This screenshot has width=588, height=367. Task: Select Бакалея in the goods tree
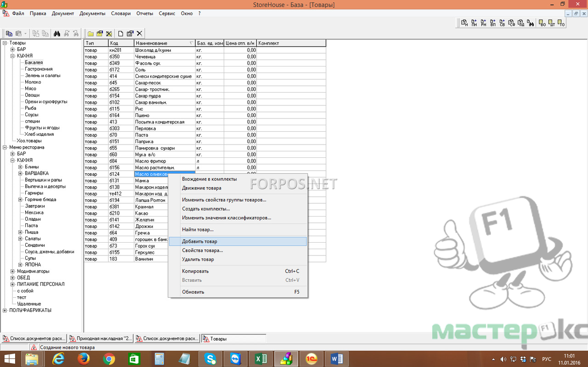click(x=34, y=62)
